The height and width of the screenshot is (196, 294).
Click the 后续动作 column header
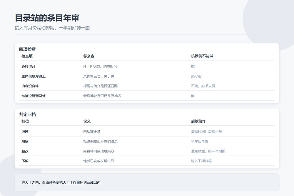click(x=198, y=121)
